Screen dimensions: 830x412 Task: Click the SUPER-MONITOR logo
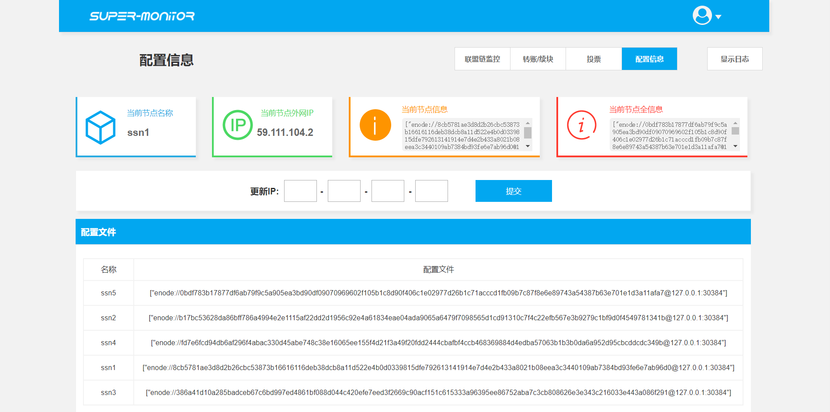[x=142, y=16]
